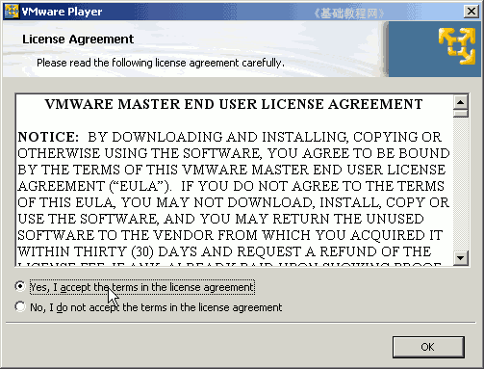Click the 'WITHIN THIRTY (30) DAYS' license line
Viewport: 484px width, 369px height.
click(x=224, y=251)
